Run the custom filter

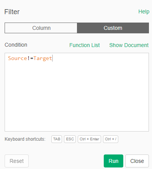click(113, 161)
